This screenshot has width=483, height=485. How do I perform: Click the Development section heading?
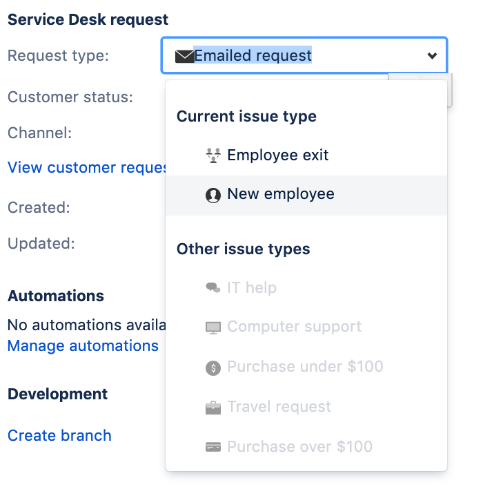point(57,394)
